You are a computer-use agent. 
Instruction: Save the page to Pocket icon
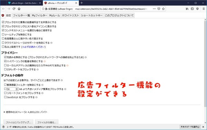(159, 9)
